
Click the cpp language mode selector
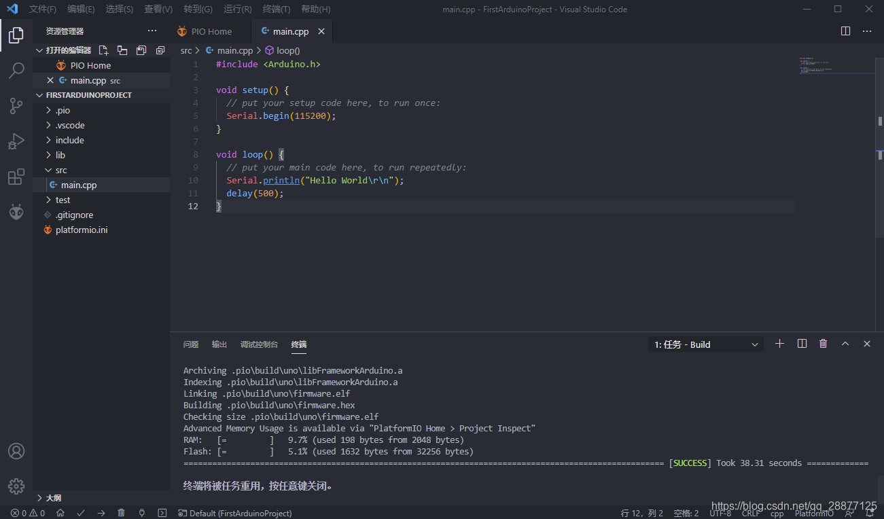point(777,513)
